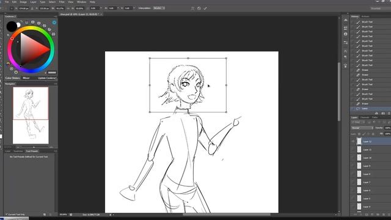
Task: Delete layer trash icon in Layers panel
Action: coord(389,215)
